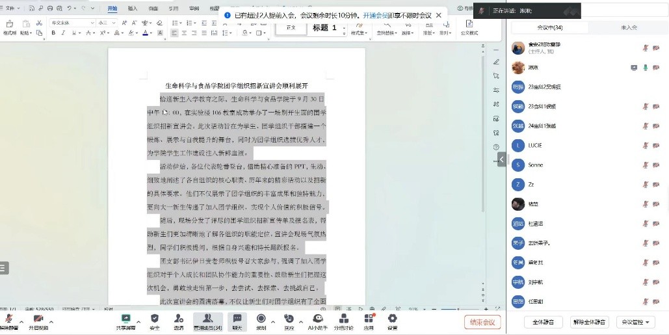Expand the 会议管控 dropdown
The width and height of the screenshot is (669, 335).
(635, 322)
